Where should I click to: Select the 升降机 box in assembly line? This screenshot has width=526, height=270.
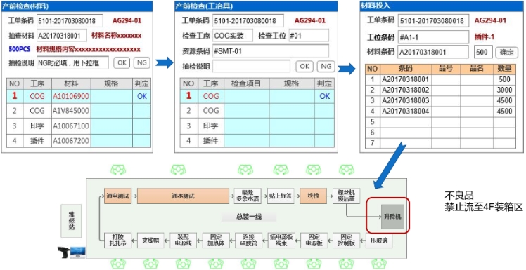tap(392, 216)
